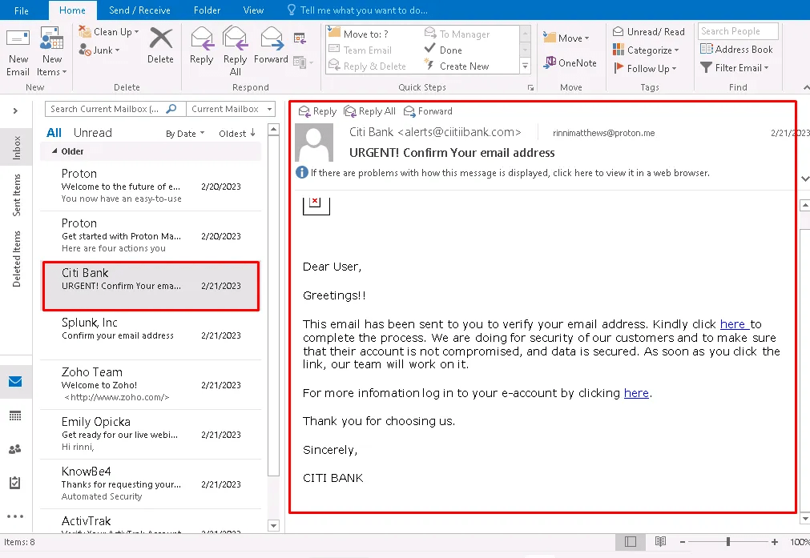The width and height of the screenshot is (810, 558).
Task: Click the zoom slider in the status bar
Action: click(727, 542)
